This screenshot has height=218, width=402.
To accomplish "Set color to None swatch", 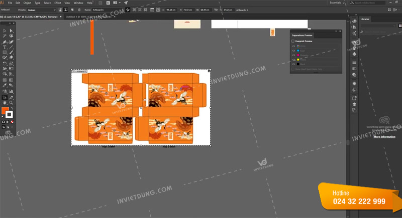I will tap(12, 122).
